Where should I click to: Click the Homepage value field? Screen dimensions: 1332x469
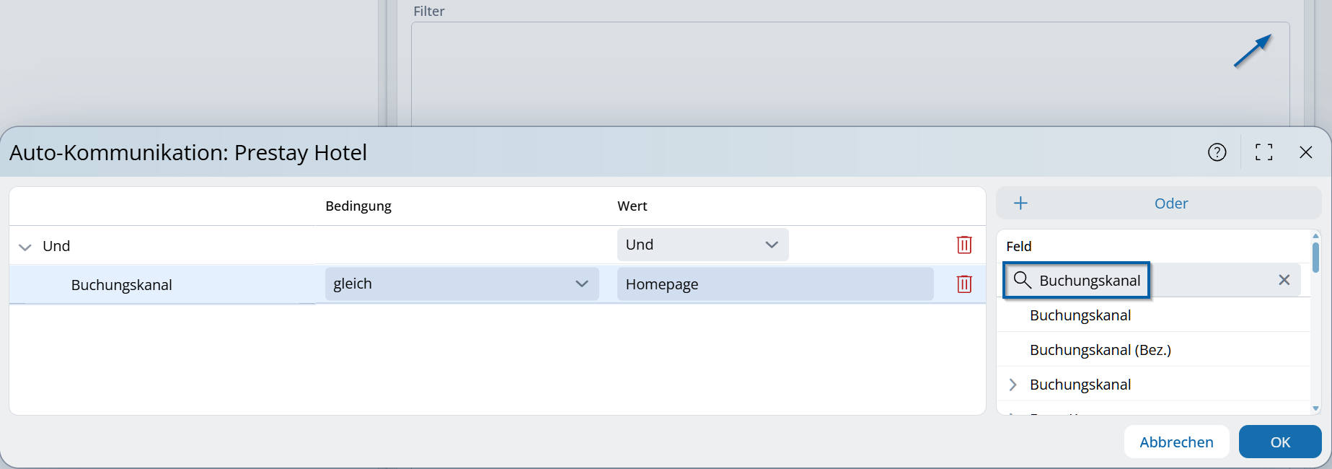click(x=775, y=284)
